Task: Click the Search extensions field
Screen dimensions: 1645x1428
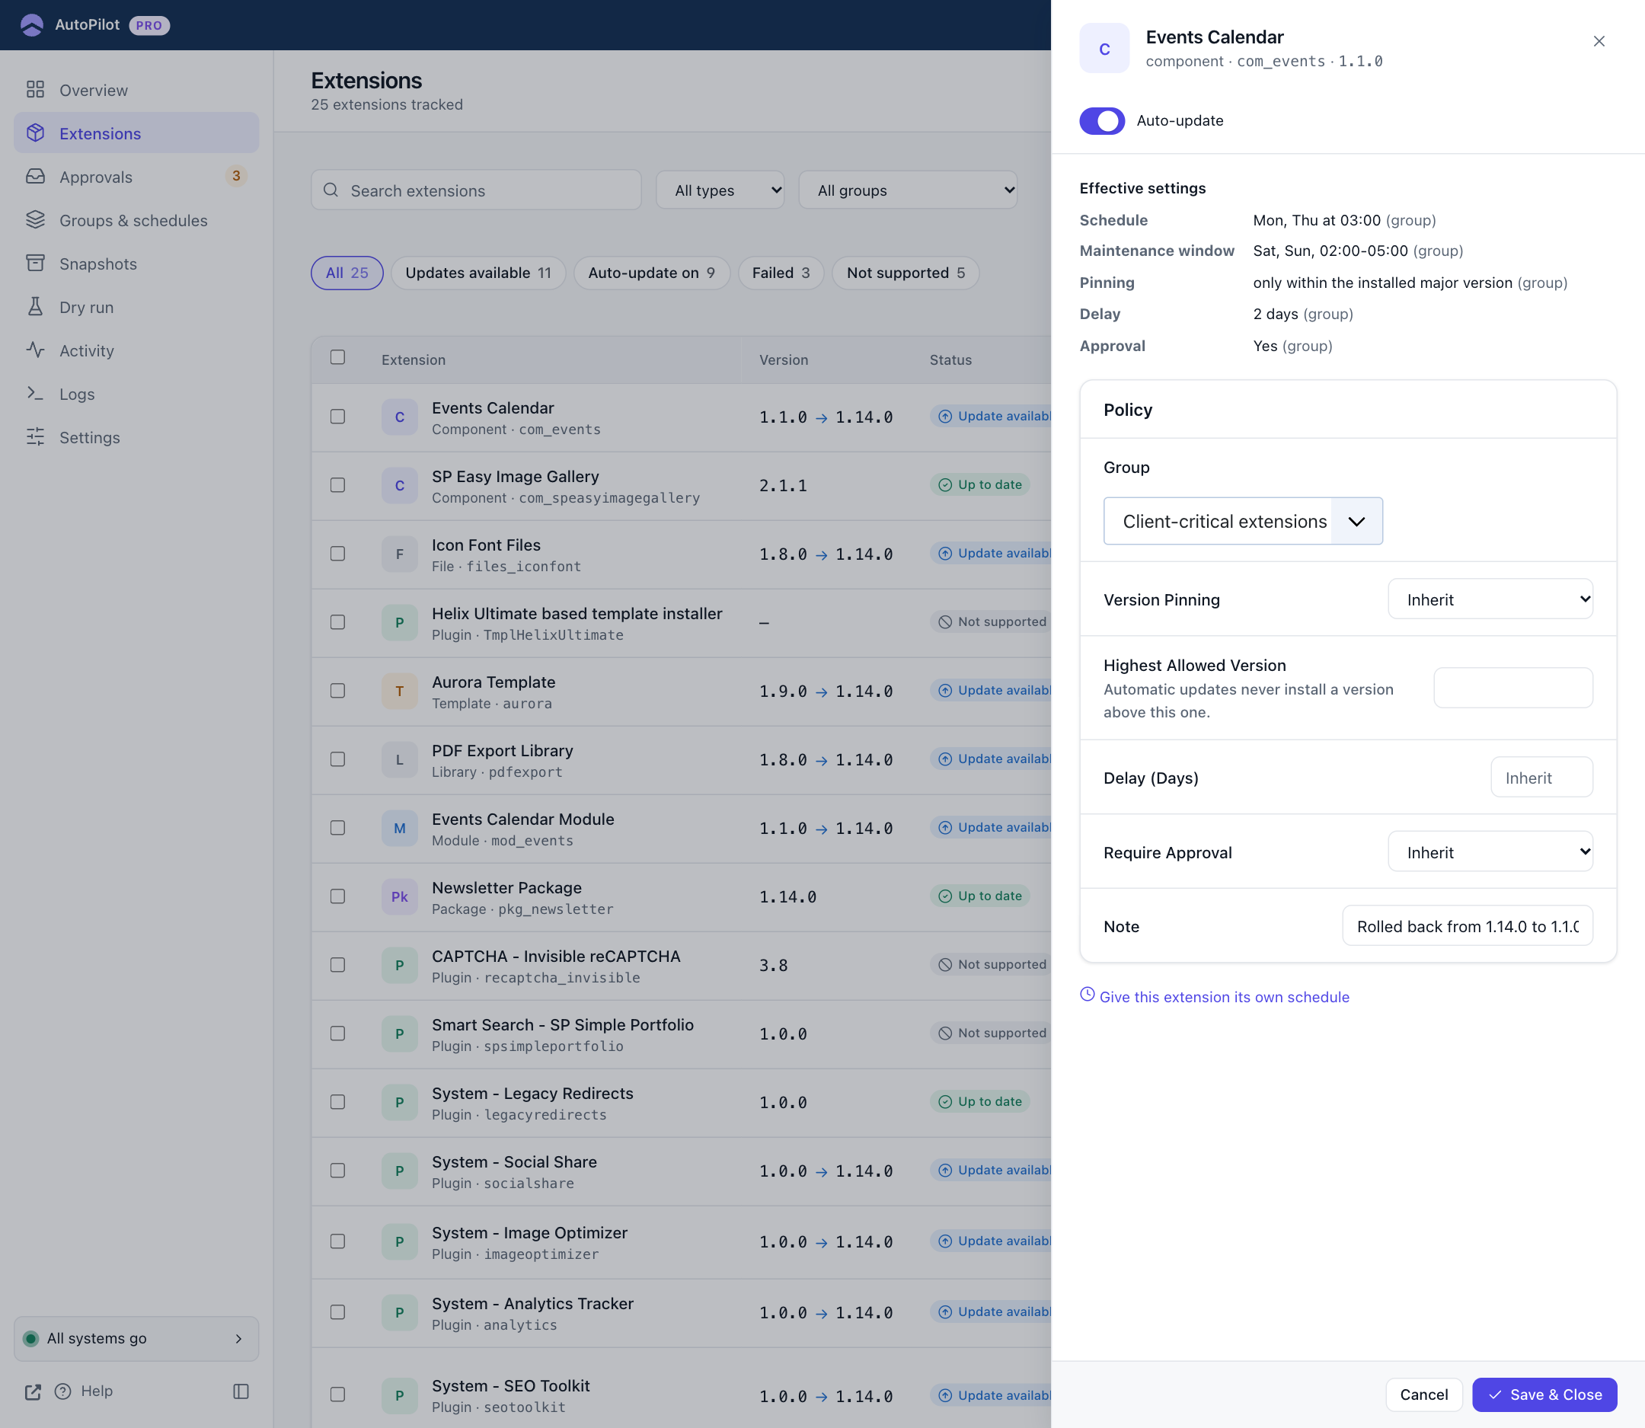Action: (476, 190)
